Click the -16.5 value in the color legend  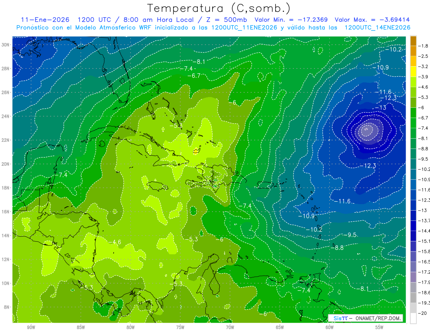(x=424, y=262)
